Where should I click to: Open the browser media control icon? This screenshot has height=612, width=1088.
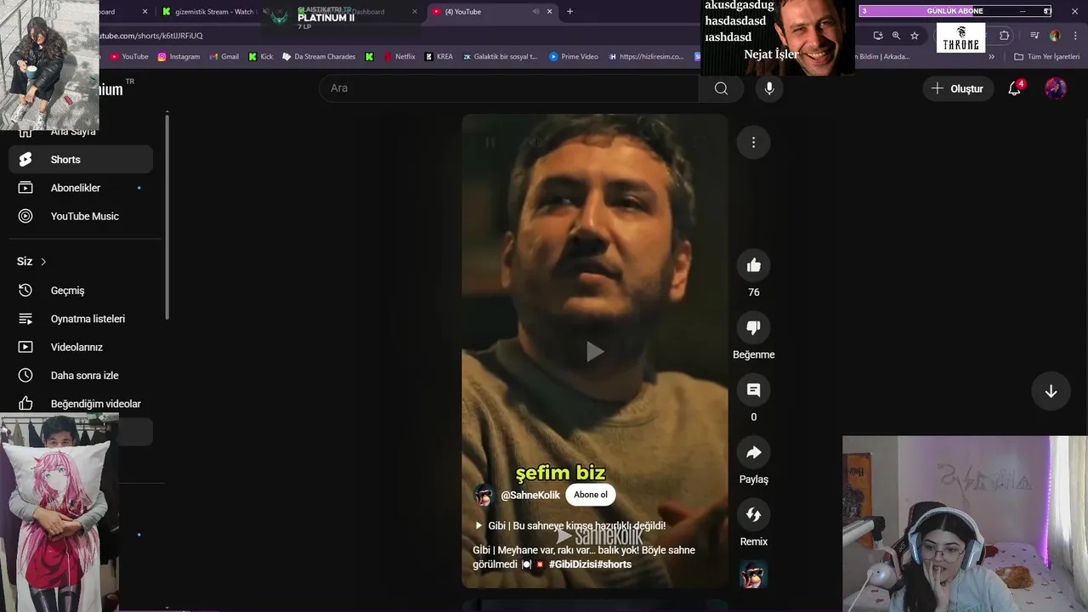coord(1034,36)
